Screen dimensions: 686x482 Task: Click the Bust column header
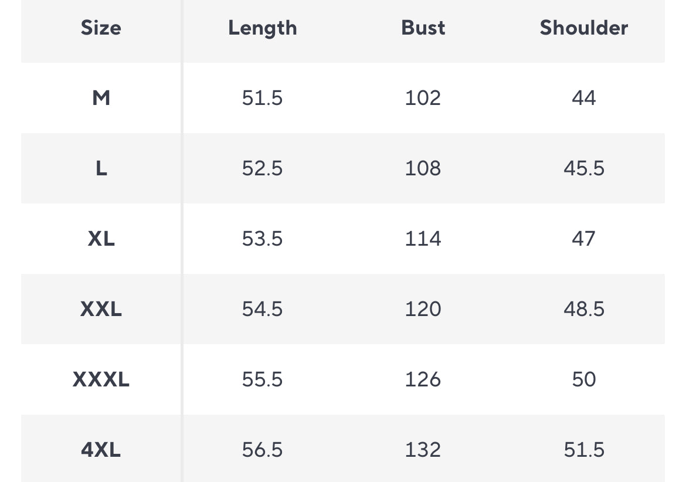click(x=423, y=28)
